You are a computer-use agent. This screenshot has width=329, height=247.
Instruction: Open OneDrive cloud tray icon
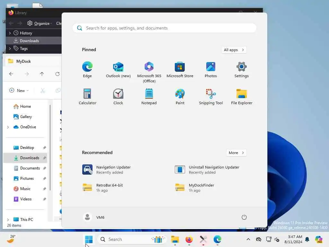(259, 239)
